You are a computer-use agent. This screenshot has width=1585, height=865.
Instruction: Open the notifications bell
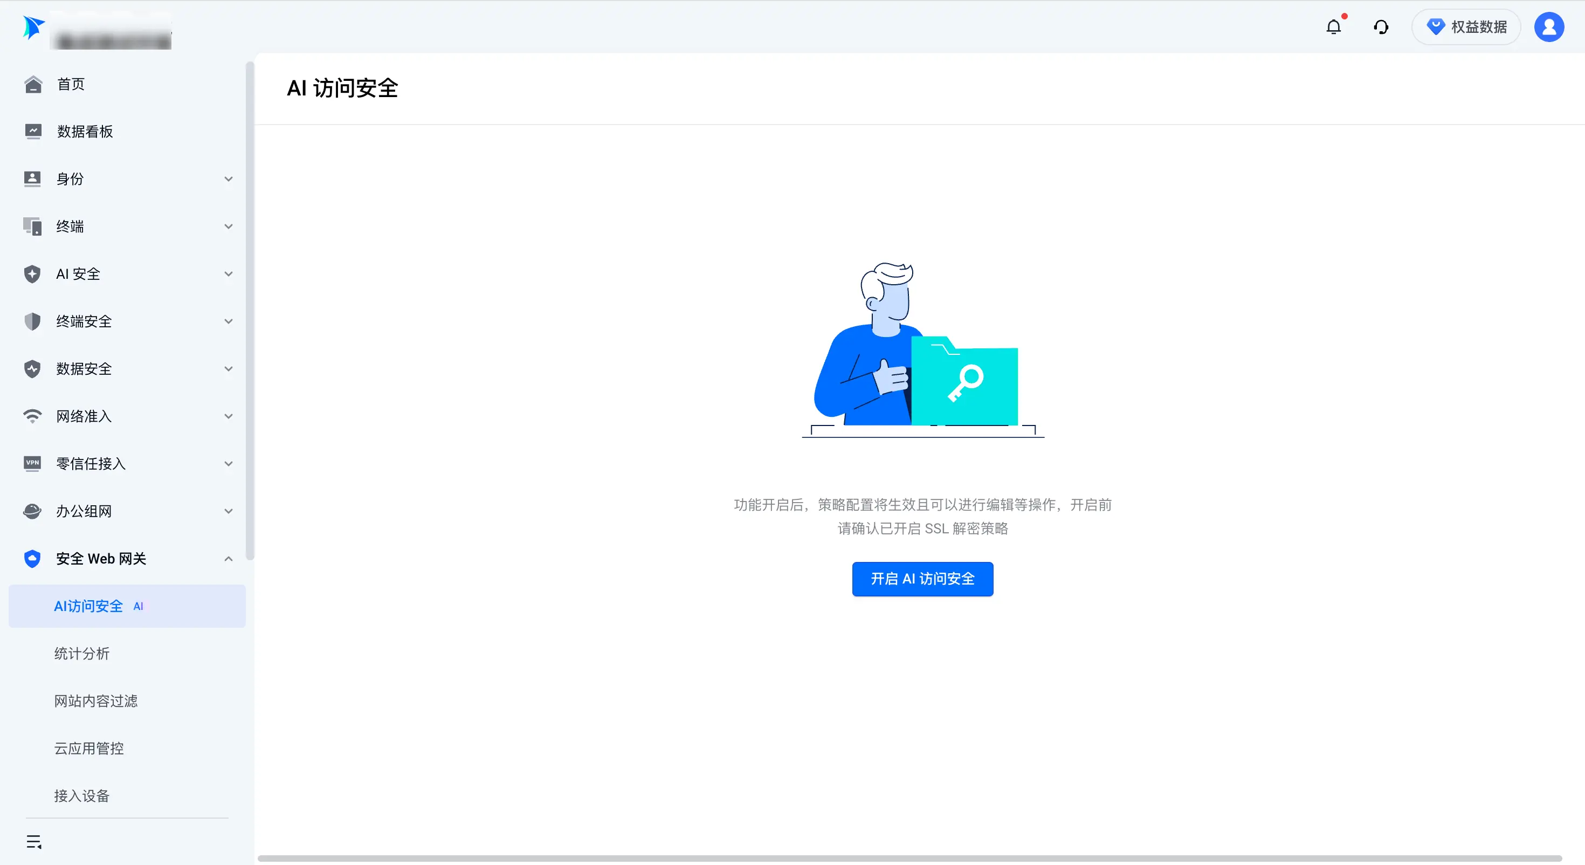click(x=1333, y=27)
